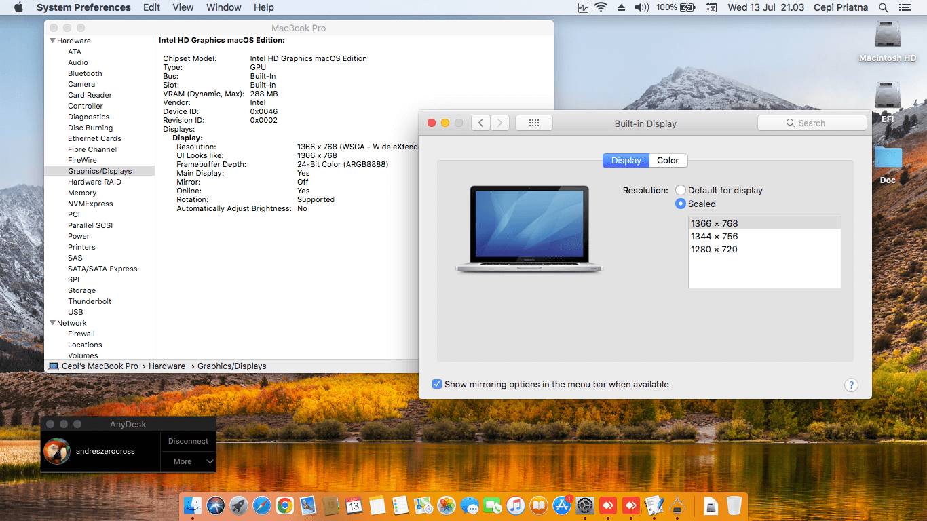Open the Window menu

[x=223, y=7]
